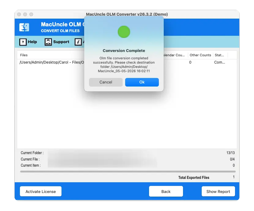Click the Activate License button
Image resolution: width=254 pixels, height=211 pixels.
click(41, 191)
